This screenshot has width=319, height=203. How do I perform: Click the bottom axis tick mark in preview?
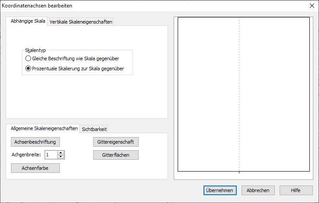click(x=239, y=172)
